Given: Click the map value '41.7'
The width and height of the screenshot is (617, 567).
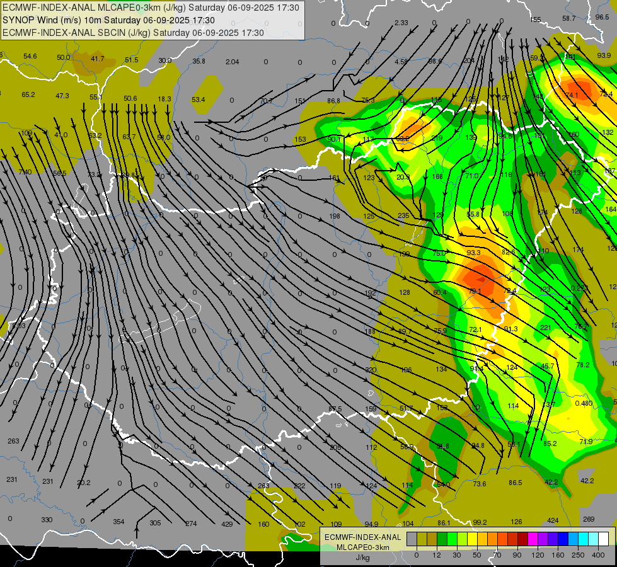Looking at the screenshot, I should point(97,59).
